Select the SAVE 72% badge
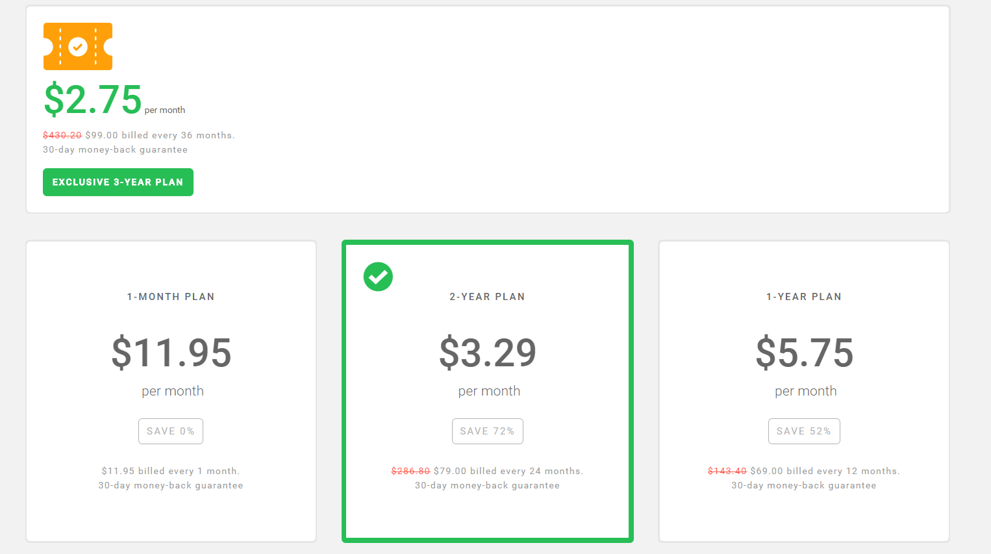The width and height of the screenshot is (991, 554). 488,431
